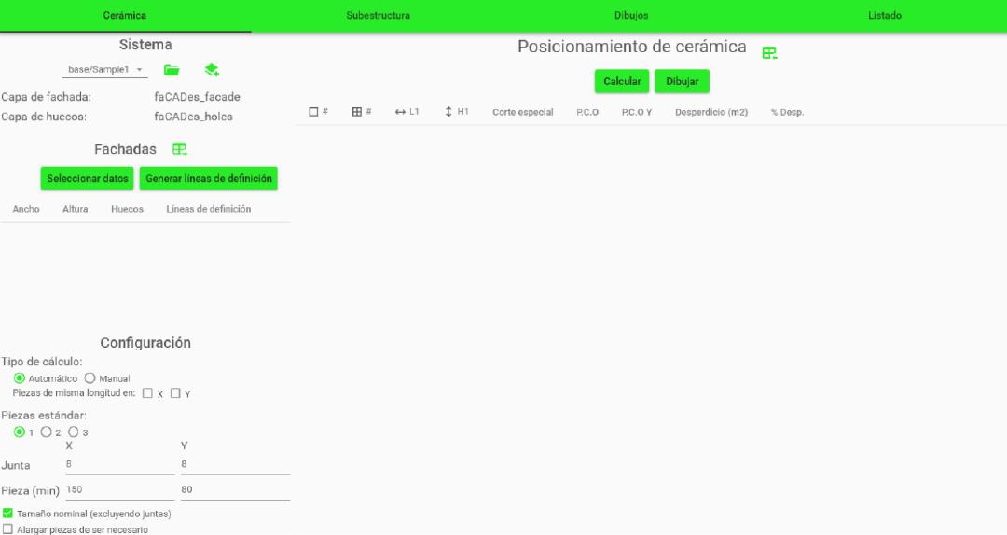Switch to the Subestructura tab

[x=378, y=16]
